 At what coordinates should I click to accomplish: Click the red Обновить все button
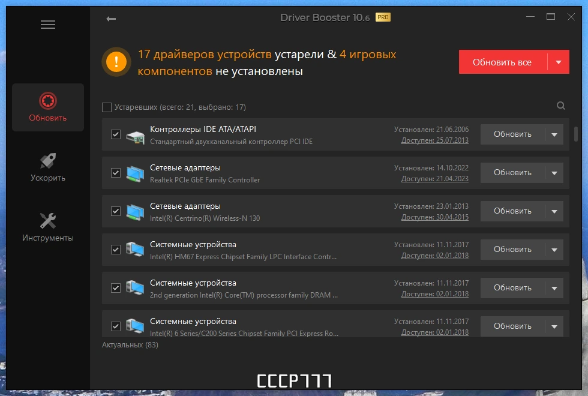point(503,62)
